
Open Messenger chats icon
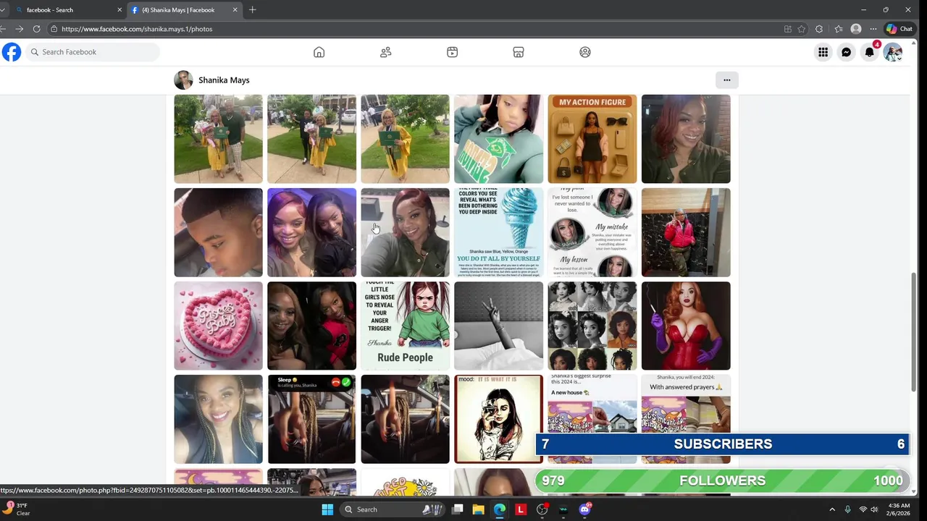847,52
